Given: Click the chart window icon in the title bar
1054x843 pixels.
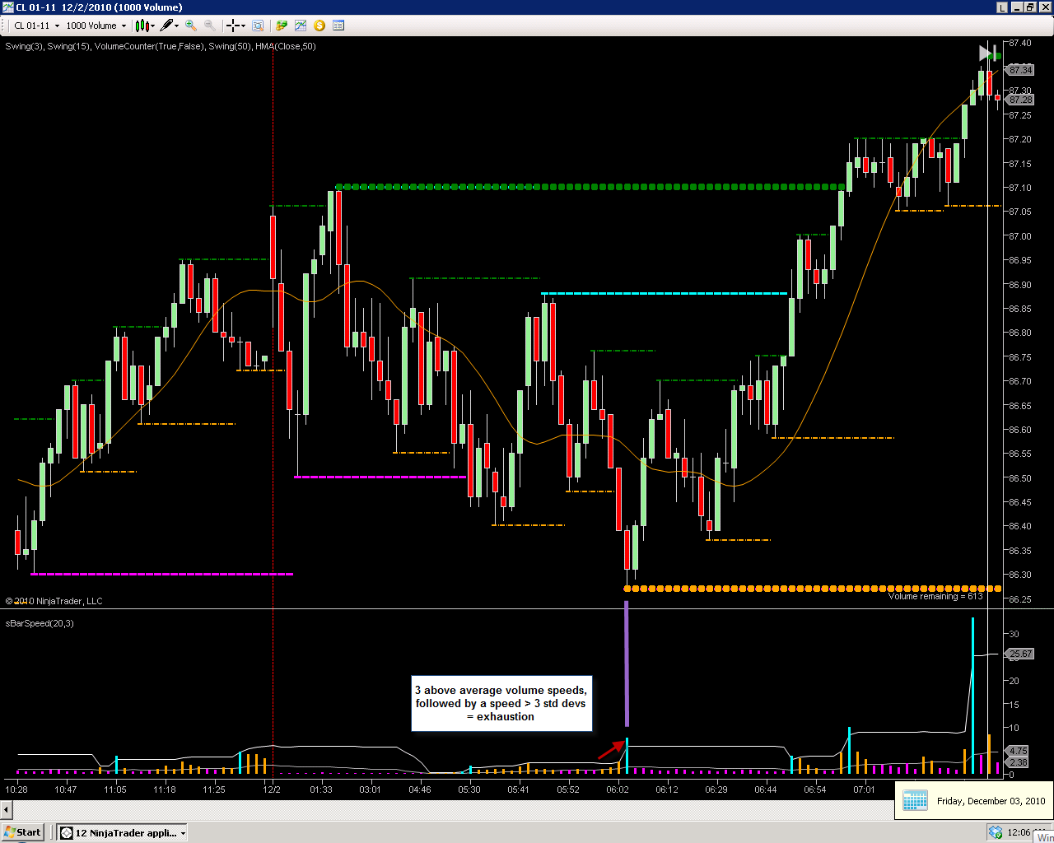Looking at the screenshot, I should tap(8, 7).
